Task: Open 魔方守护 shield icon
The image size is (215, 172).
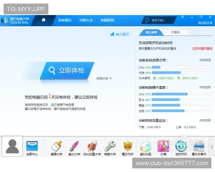Action: (x=128, y=148)
